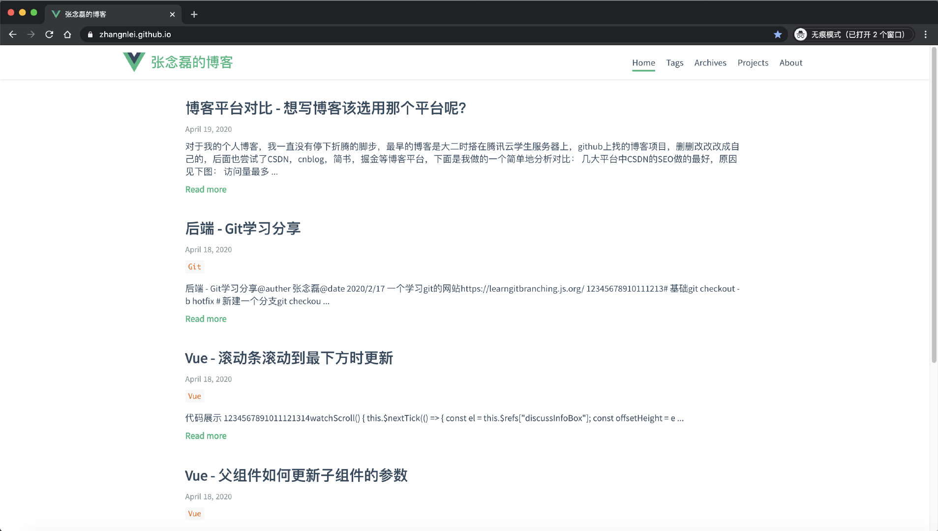Open the post Vue - 父组件如何更新子组件的参数
Screen dimensions: 938x531
(x=296, y=475)
